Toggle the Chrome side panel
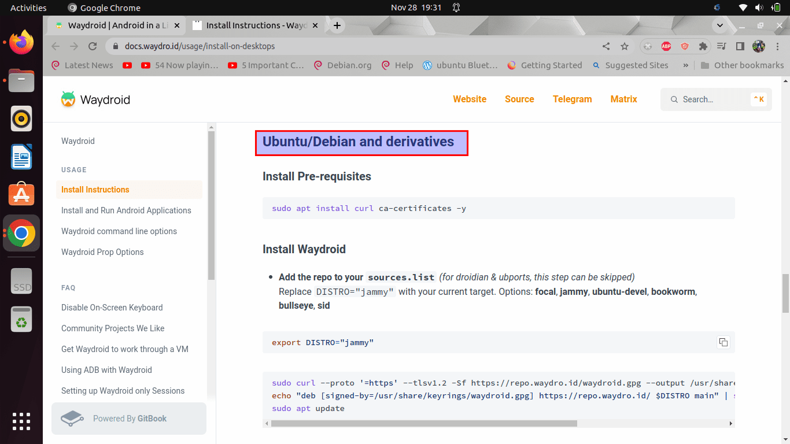 [x=740, y=46]
